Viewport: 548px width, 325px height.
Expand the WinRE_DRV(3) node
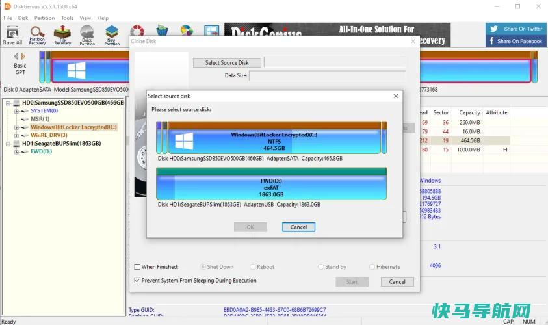pyautogui.click(x=16, y=136)
